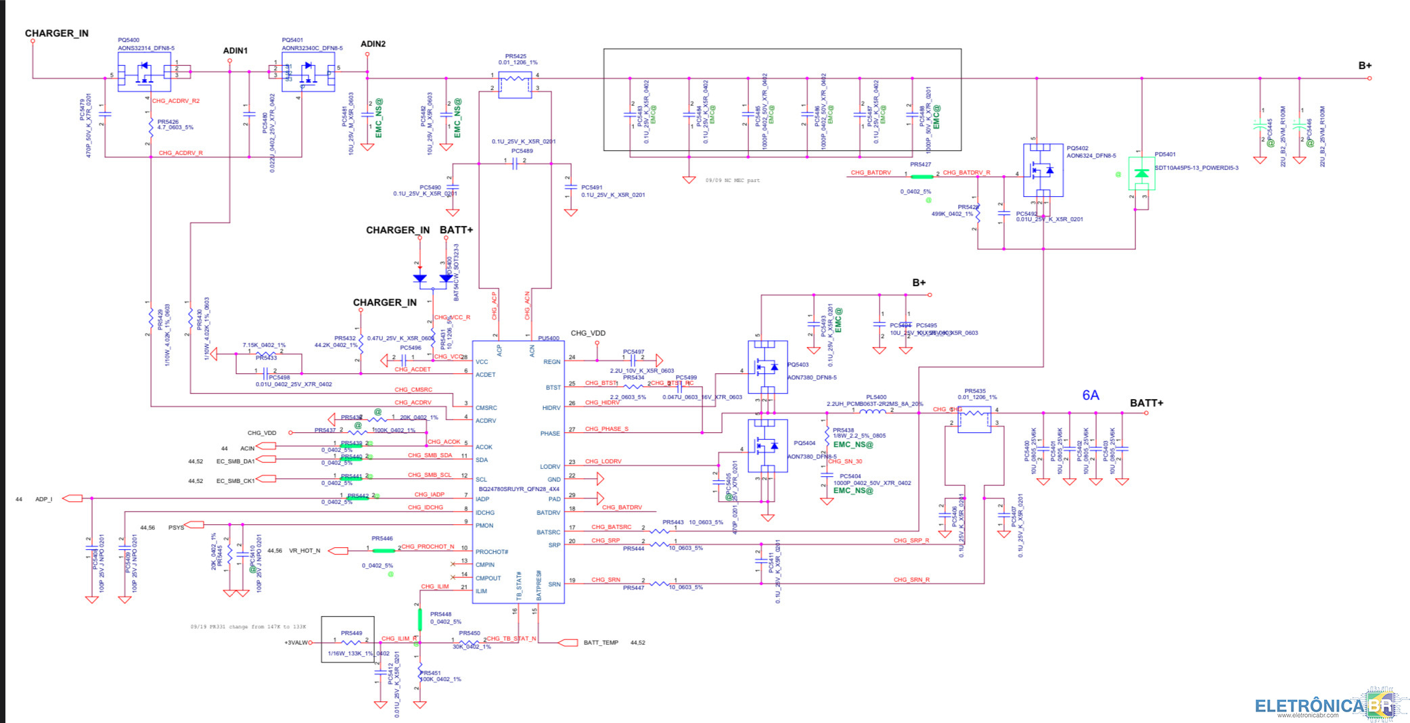Select the PQ5403 high-side MOSFET
This screenshot has width=1410, height=723.
click(767, 367)
